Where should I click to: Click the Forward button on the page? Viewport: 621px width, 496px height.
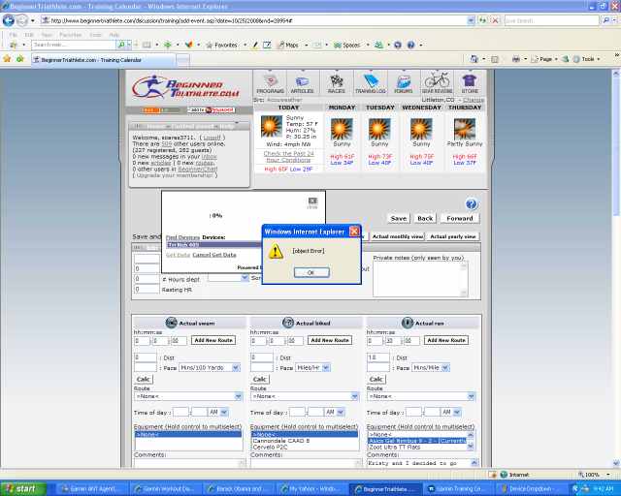coord(459,218)
